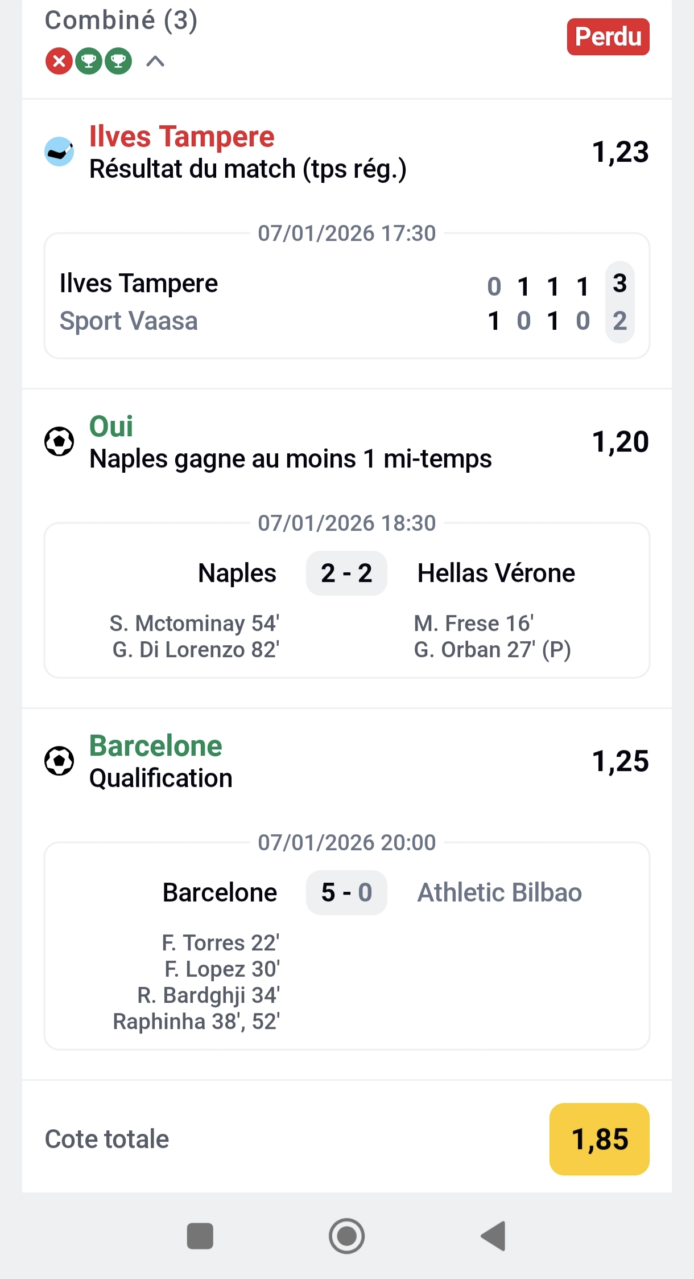
Task: Tap the red lost-bet cross icon
Action: pos(59,61)
